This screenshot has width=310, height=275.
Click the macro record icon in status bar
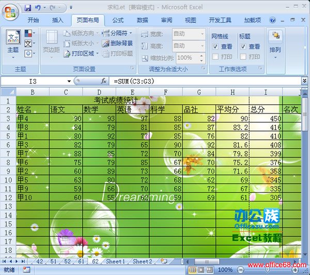pyautogui.click(x=26, y=270)
